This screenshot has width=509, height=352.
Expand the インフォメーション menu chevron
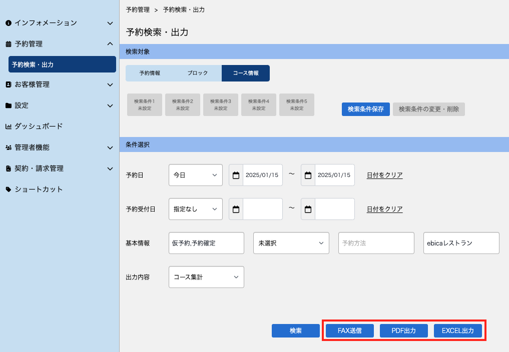click(x=110, y=23)
